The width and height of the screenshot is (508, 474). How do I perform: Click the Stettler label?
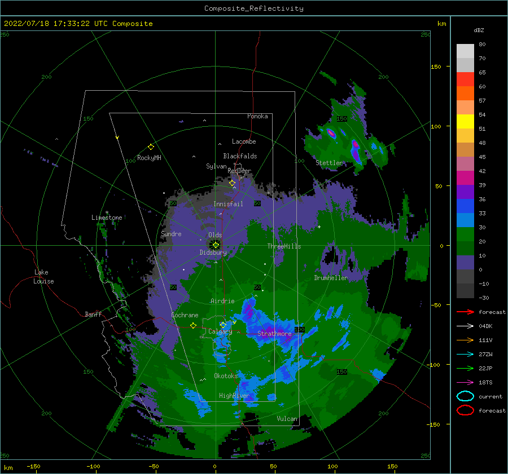(329, 163)
